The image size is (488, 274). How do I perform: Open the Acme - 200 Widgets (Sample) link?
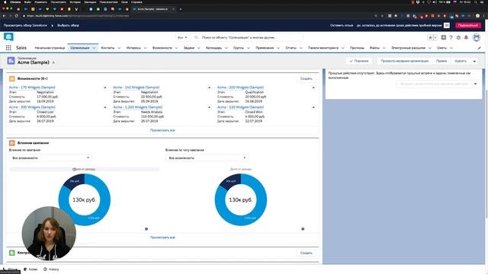pyautogui.click(x=240, y=88)
